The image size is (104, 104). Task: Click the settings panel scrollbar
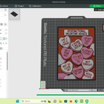(x=7, y=61)
